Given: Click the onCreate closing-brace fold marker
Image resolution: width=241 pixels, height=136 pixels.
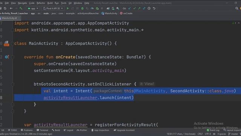Looking at the screenshot, I should [x=12, y=111].
